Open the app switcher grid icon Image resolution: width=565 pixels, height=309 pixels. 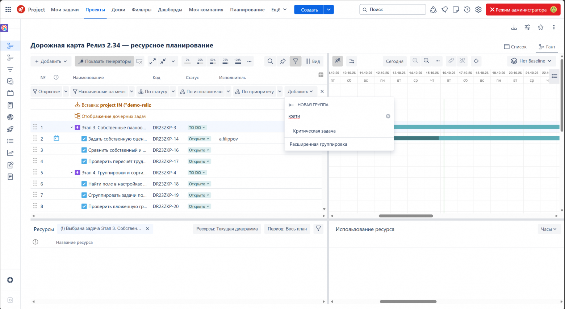click(8, 10)
